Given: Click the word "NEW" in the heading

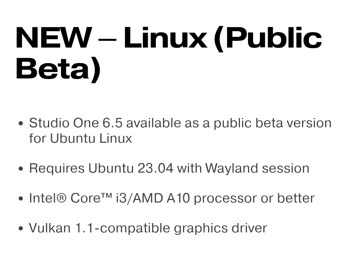Looking at the screenshot, I should pos(53,38).
